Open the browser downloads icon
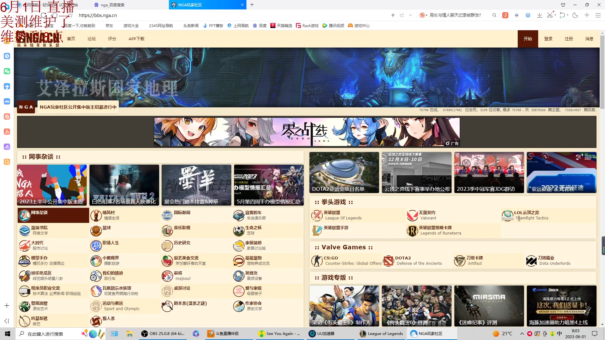The height and width of the screenshot is (340, 605). (x=539, y=15)
